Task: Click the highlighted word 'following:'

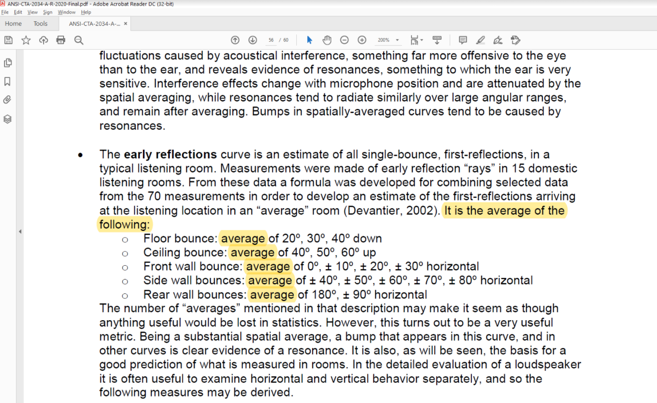Action: coord(125,225)
